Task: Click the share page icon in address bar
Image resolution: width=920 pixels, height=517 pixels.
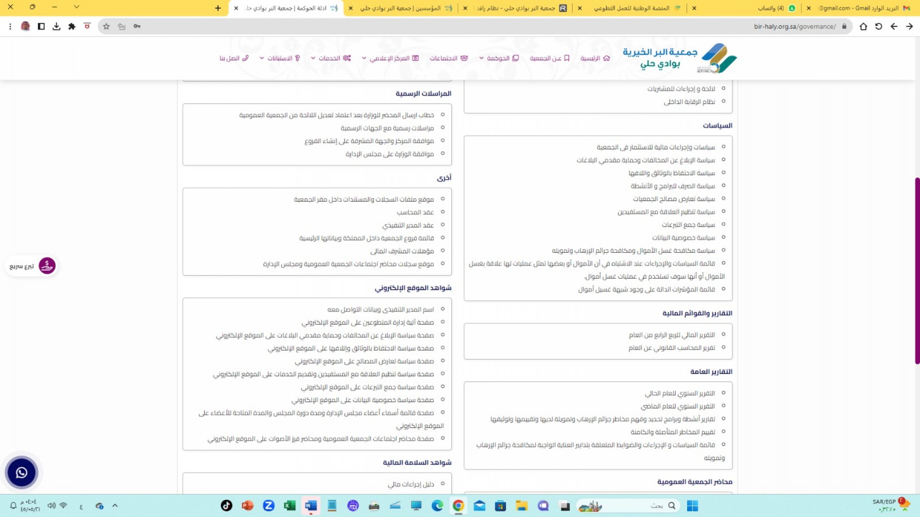Action: 122,26
